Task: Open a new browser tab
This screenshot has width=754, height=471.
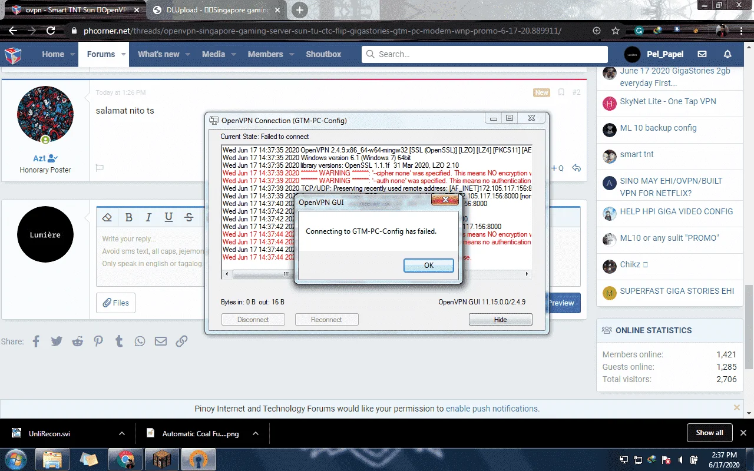Action: click(x=300, y=10)
